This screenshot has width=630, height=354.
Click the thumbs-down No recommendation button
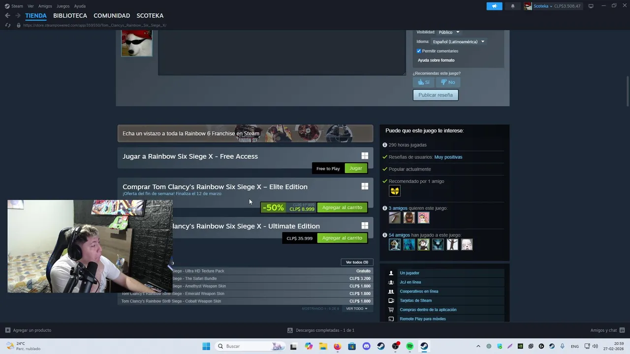[x=448, y=82]
